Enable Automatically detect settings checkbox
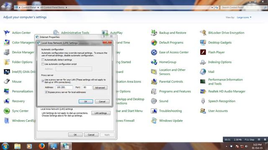Image resolution: width=268 pixels, height=150 pixels. (x=43, y=60)
